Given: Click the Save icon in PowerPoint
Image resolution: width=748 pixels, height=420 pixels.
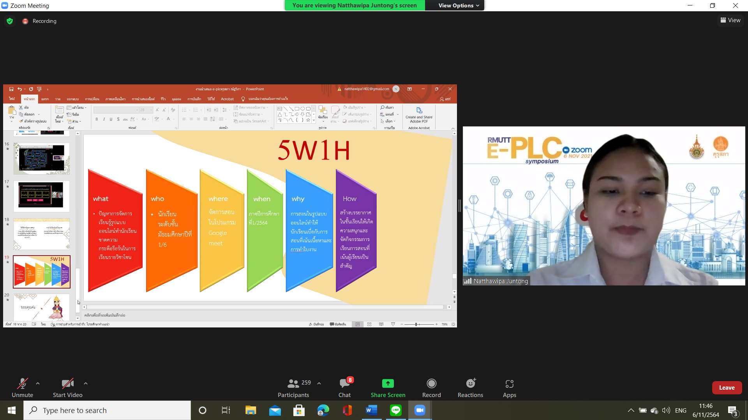Looking at the screenshot, I should [x=11, y=89].
